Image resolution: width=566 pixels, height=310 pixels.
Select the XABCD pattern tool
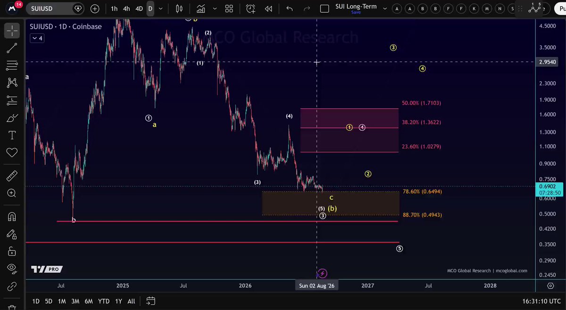coord(12,82)
